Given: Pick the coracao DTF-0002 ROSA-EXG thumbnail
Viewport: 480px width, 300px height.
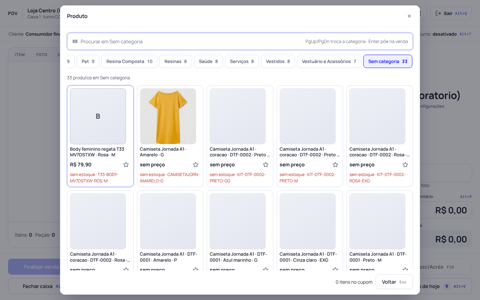Looking at the screenshot, I should coord(377,116).
